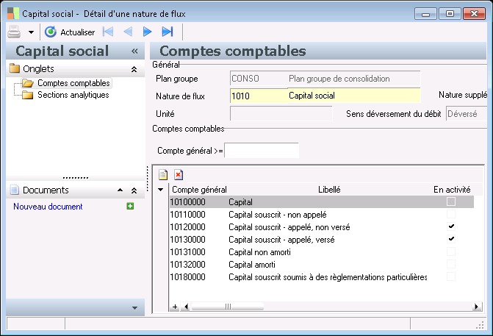The image size is (493, 336).
Task: Select label Capital souscrit - appelé, versé
Action: tap(281, 240)
